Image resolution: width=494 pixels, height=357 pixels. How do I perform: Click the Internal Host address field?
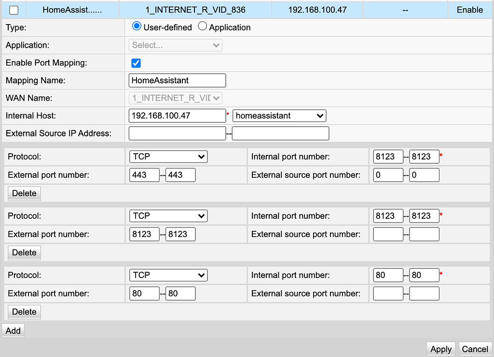coord(177,116)
